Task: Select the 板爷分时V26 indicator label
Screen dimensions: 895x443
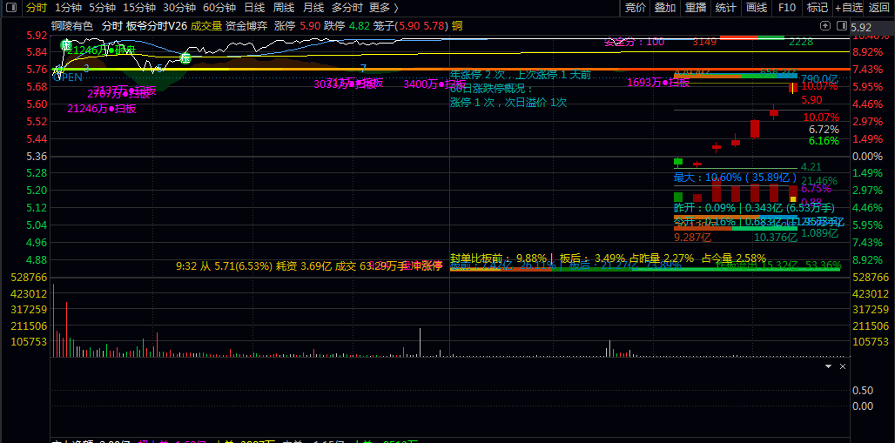Action: [157, 26]
